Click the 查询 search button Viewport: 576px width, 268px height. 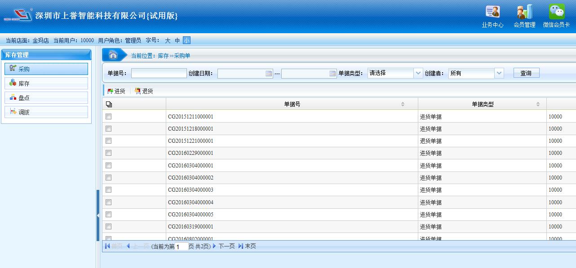[526, 73]
